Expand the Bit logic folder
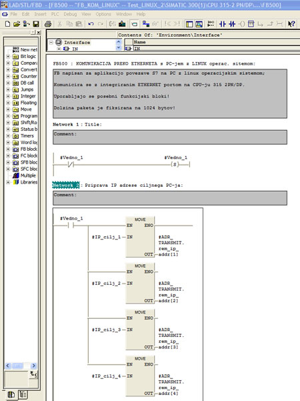Viewport: 300px width, 401px height. click(8, 56)
